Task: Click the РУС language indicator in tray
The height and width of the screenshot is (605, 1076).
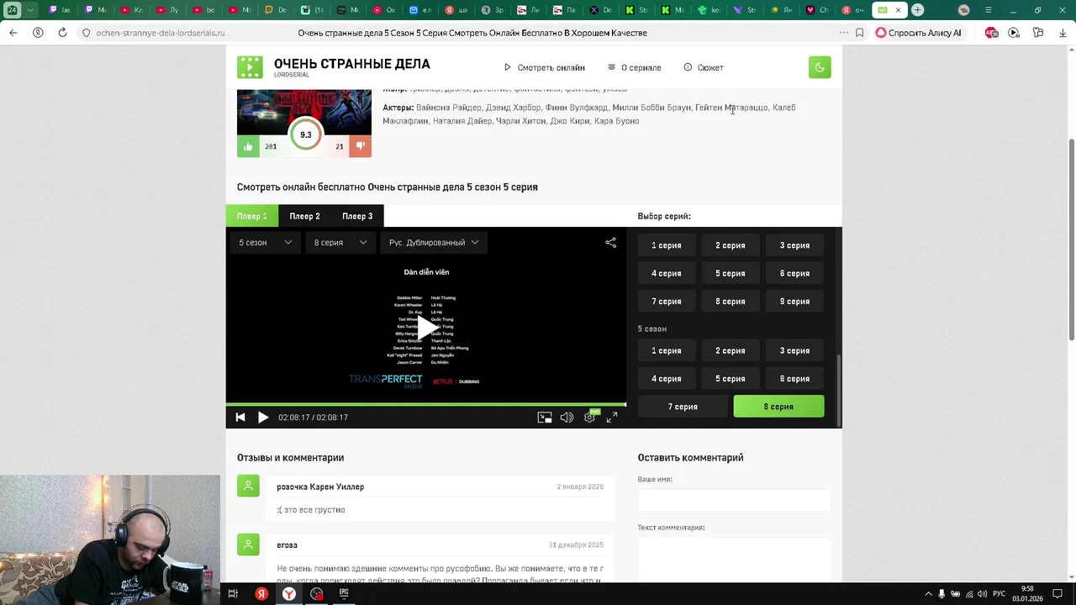Action: tap(999, 593)
